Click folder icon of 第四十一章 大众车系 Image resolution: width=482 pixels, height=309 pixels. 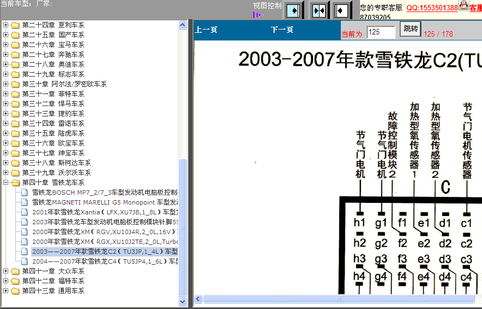[15, 271]
